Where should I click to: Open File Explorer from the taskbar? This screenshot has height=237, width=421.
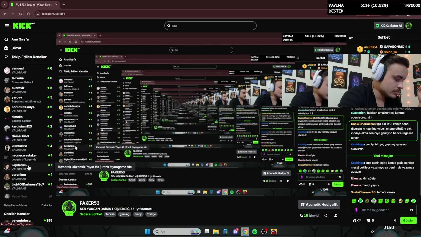(216, 232)
